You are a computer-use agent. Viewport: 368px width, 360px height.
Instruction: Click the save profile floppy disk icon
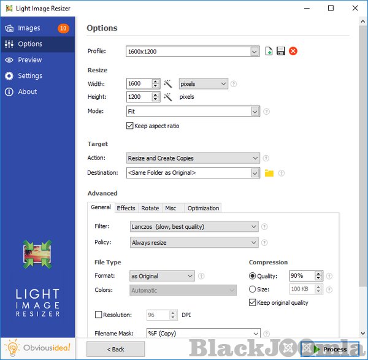coord(281,52)
